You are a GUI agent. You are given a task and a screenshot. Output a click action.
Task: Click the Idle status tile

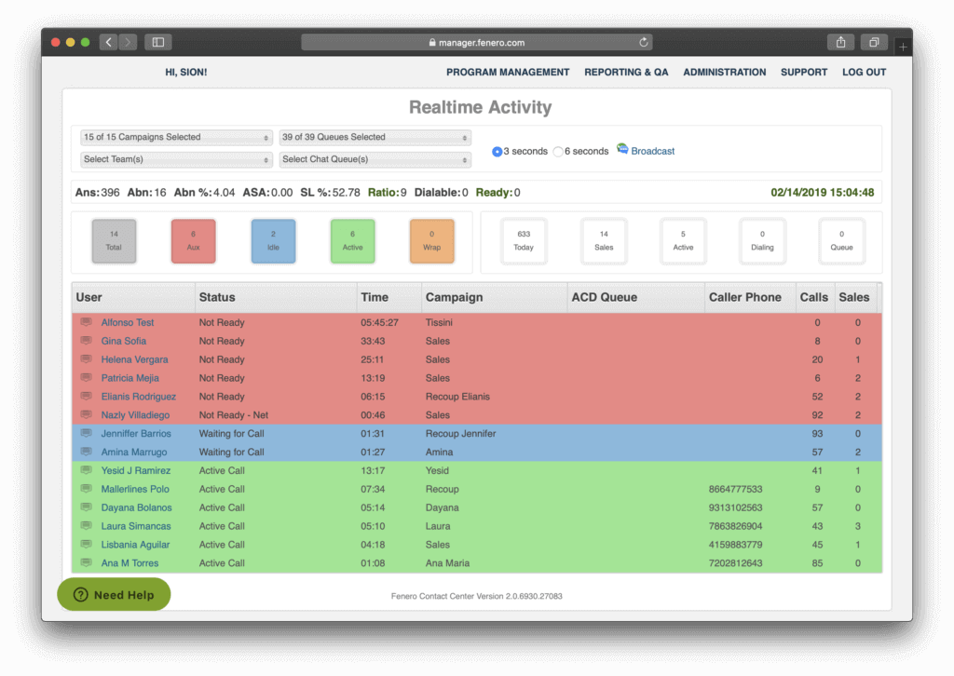(273, 240)
